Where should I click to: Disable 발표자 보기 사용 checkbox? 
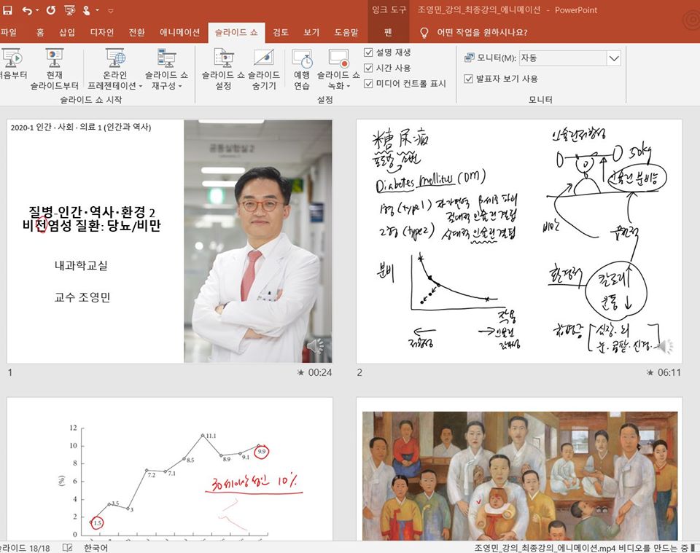469,79
